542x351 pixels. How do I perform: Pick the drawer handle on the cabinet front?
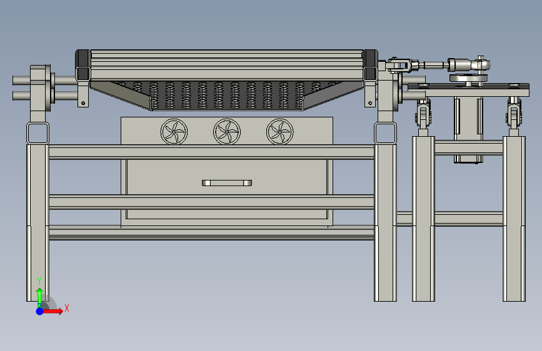227,183
